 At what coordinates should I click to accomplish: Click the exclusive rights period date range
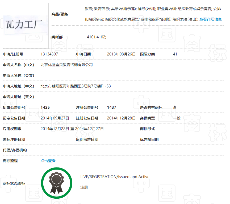pyautogui.click(x=72, y=129)
